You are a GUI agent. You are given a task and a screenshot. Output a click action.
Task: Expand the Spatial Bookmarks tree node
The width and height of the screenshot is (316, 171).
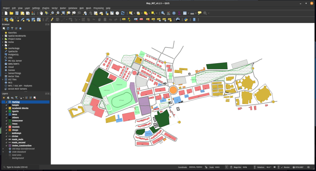pyautogui.click(x=2, y=36)
